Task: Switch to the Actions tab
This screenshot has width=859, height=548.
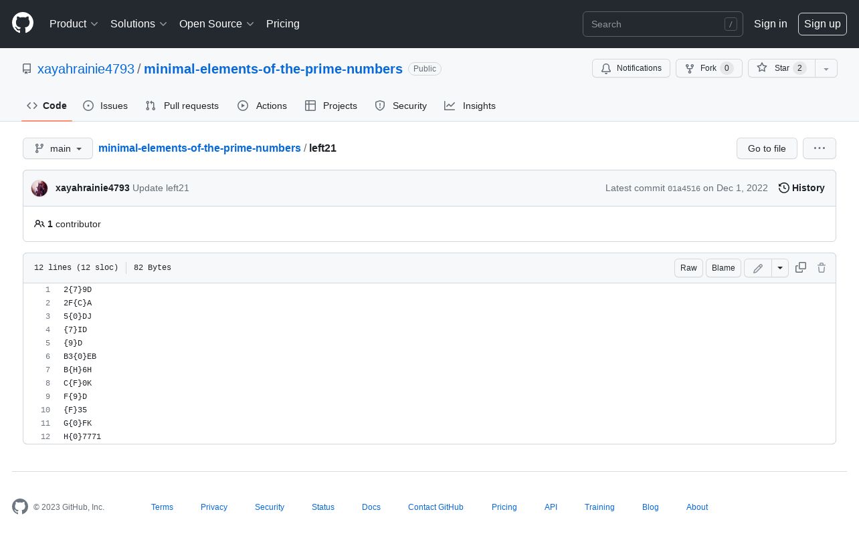Action: [x=262, y=106]
